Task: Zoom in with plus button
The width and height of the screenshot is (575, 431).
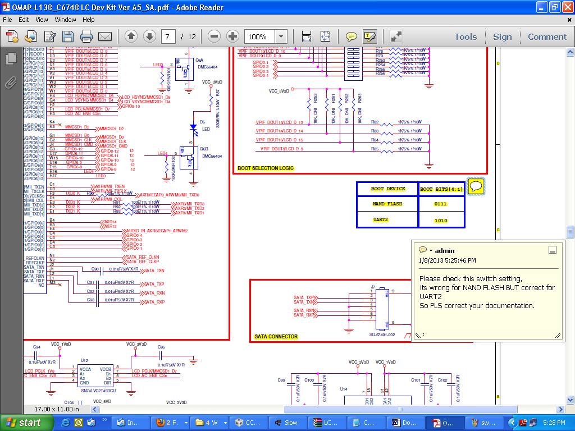Action: [x=233, y=36]
